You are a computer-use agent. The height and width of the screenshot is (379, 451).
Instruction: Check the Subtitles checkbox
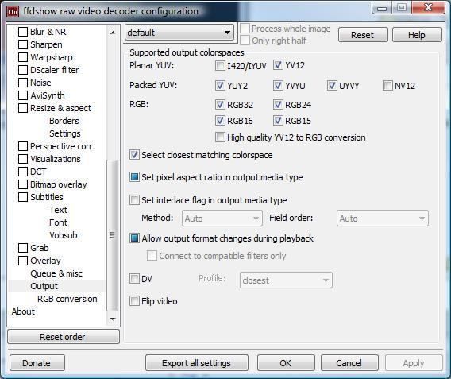(23, 197)
